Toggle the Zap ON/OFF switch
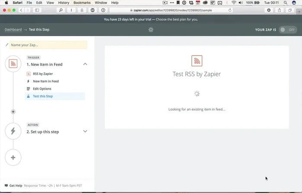 [288, 30]
